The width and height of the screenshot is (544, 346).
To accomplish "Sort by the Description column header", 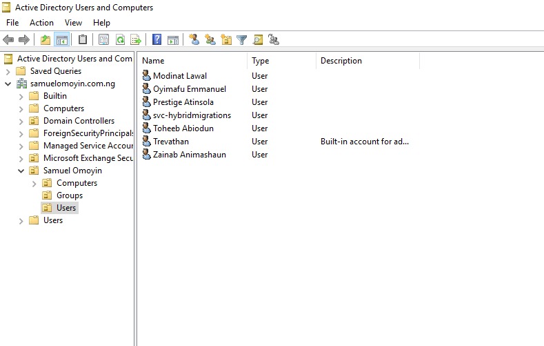I will pyautogui.click(x=367, y=61).
